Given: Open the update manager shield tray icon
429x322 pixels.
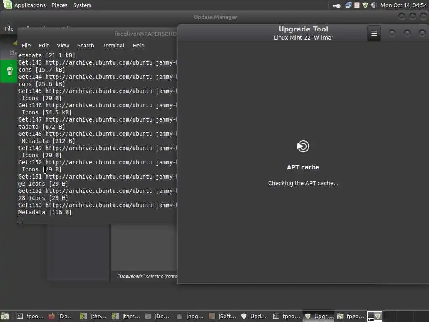Looking at the screenshot, I should pos(365,5).
